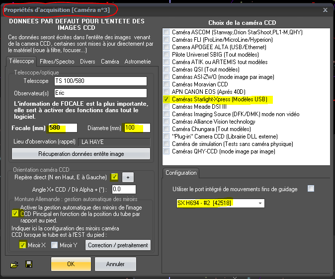This screenshot has width=335, height=279.
Task: Uncheck the Miroir X checkbox
Action: click(x=22, y=245)
